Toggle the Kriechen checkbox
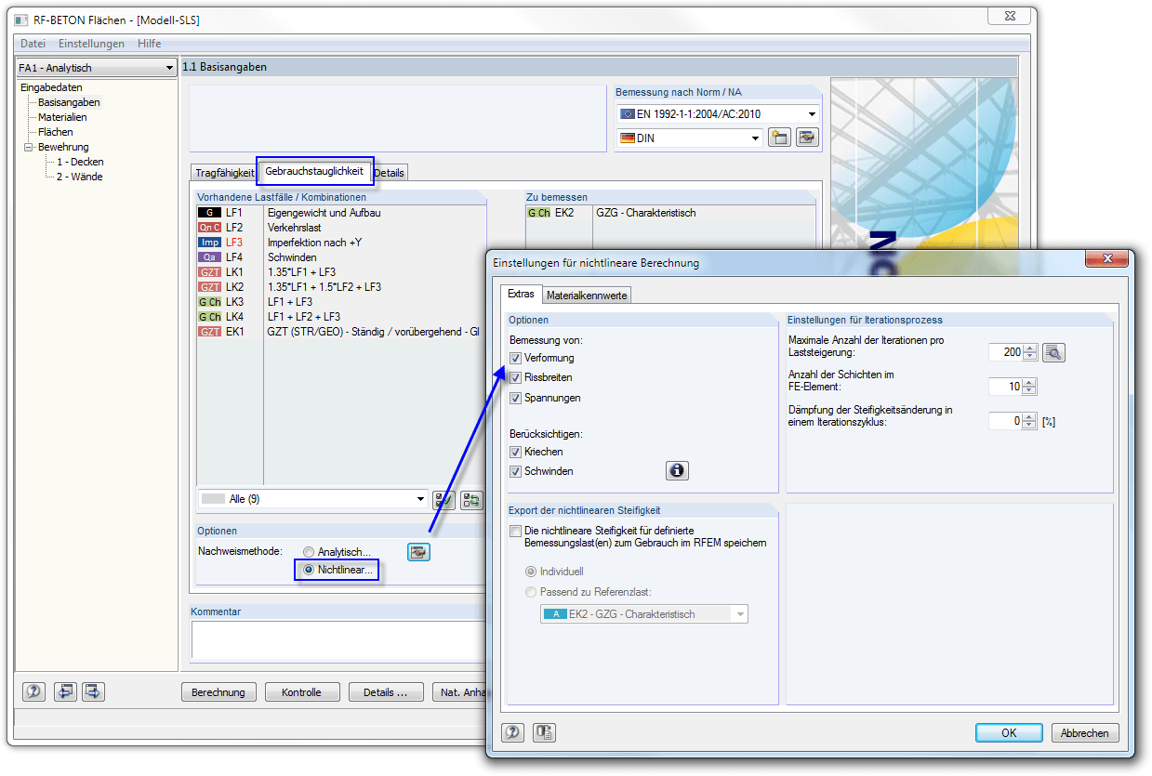 coord(515,452)
